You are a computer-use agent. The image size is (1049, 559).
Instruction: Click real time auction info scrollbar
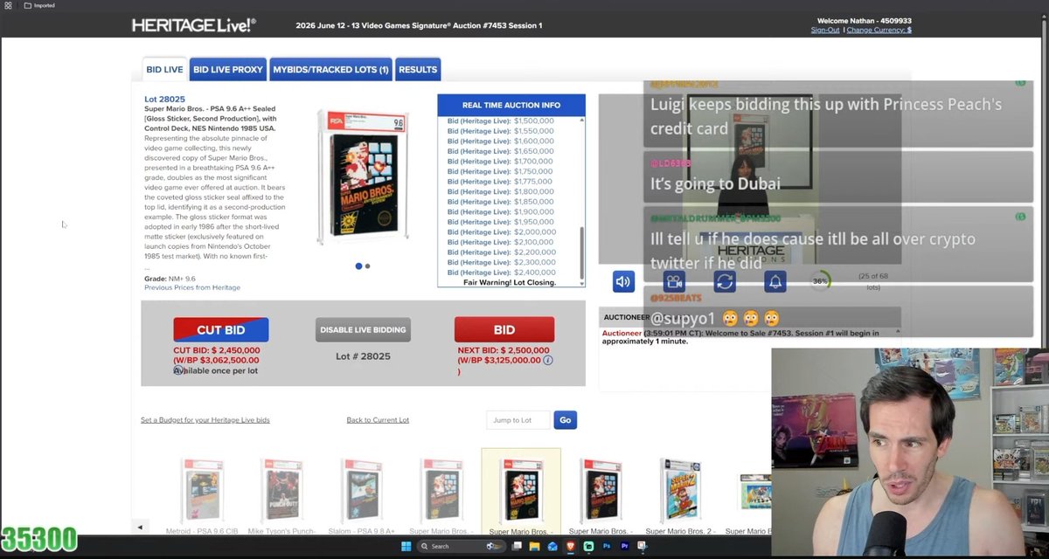pyautogui.click(x=582, y=253)
